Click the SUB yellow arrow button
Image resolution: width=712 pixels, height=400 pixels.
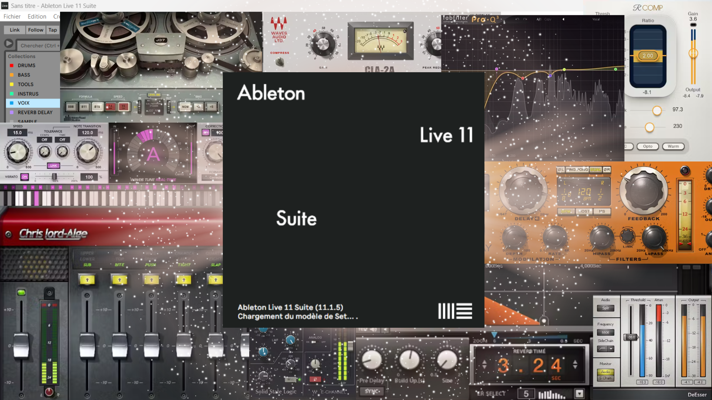point(87,280)
